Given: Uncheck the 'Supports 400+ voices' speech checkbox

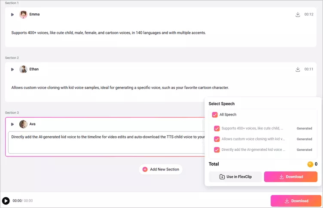Looking at the screenshot, I should 217,128.
